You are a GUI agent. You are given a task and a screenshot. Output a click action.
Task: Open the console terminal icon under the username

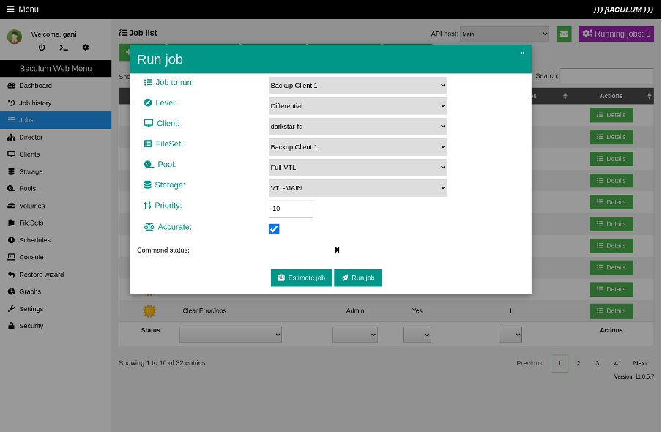click(x=64, y=48)
